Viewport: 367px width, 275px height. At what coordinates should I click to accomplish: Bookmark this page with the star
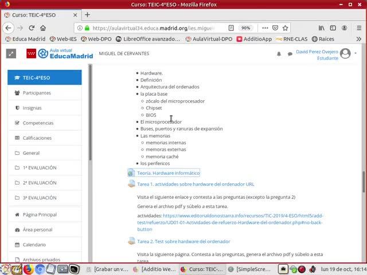(285, 28)
